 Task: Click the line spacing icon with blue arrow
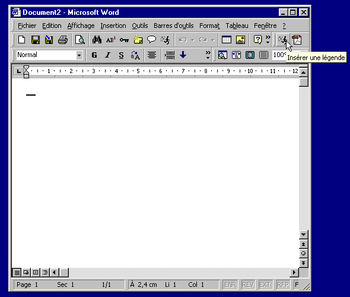170,55
